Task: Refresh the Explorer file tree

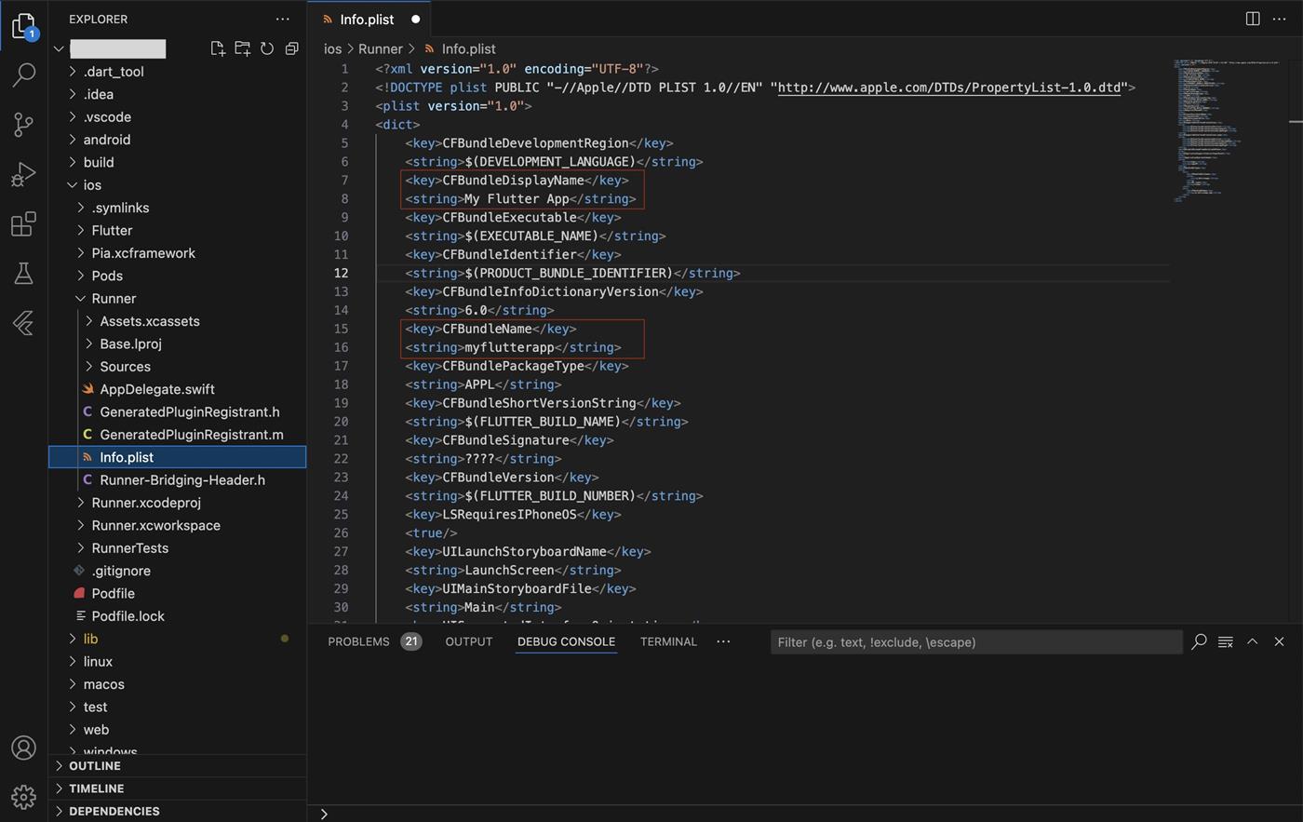Action: coord(267,48)
